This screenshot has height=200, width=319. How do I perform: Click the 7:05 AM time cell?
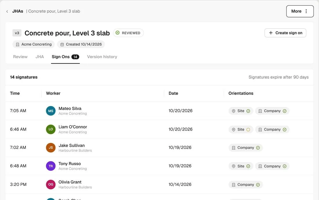(x=18, y=111)
